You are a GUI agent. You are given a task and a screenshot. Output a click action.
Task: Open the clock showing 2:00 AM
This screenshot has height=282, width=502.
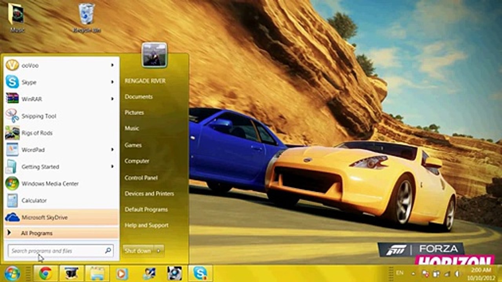[x=480, y=273]
